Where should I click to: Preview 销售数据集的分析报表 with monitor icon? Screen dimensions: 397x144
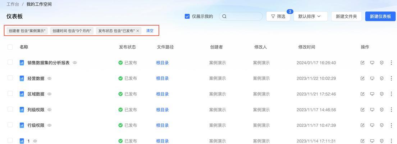[372, 63]
